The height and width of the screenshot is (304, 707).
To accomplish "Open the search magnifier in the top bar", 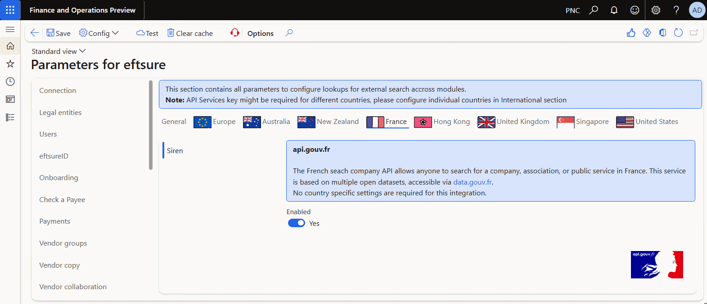I will point(594,10).
